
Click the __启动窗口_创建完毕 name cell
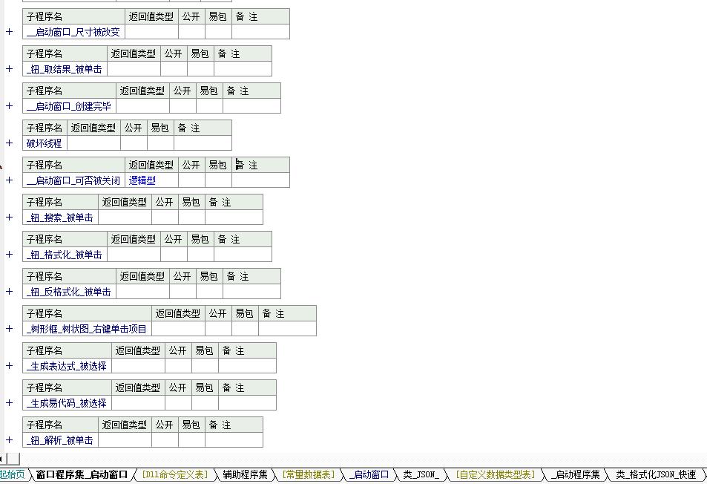pos(70,106)
